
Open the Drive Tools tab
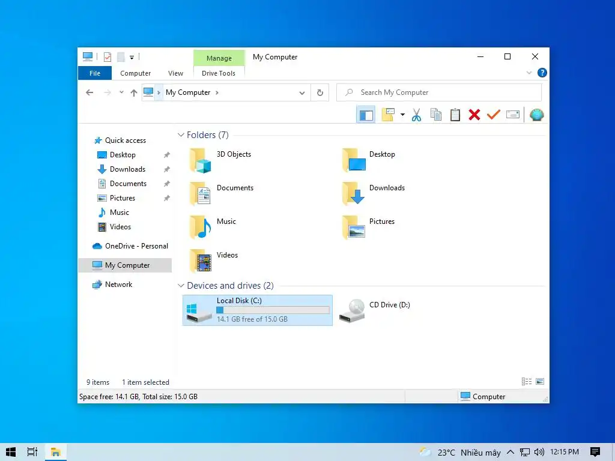coord(219,73)
